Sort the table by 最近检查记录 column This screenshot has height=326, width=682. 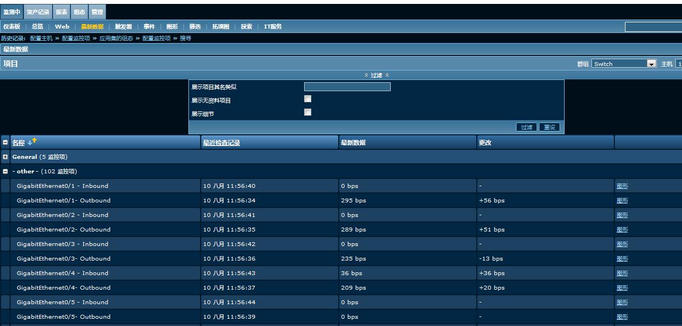pos(221,143)
